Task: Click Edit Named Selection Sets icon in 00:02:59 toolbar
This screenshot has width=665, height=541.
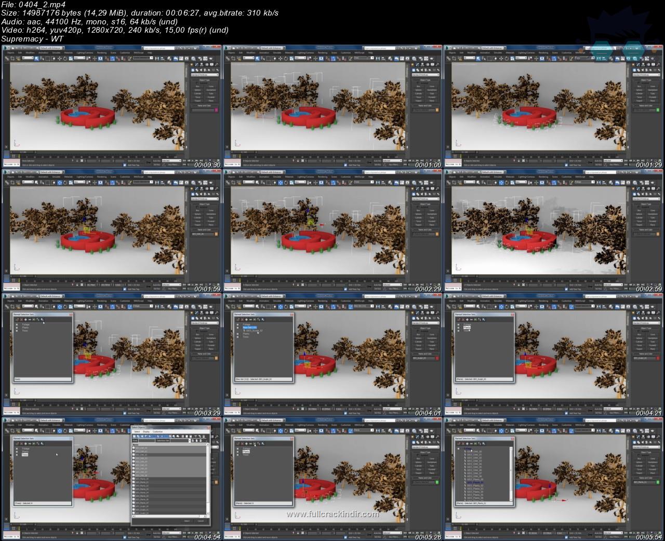Action: 571,182
